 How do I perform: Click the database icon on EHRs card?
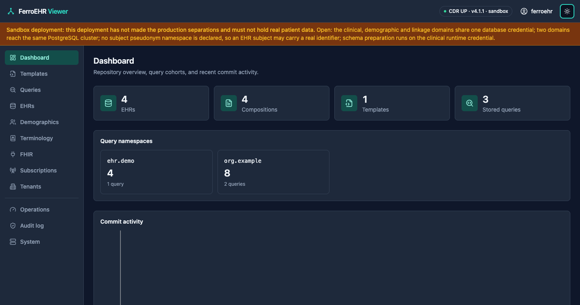(x=108, y=103)
